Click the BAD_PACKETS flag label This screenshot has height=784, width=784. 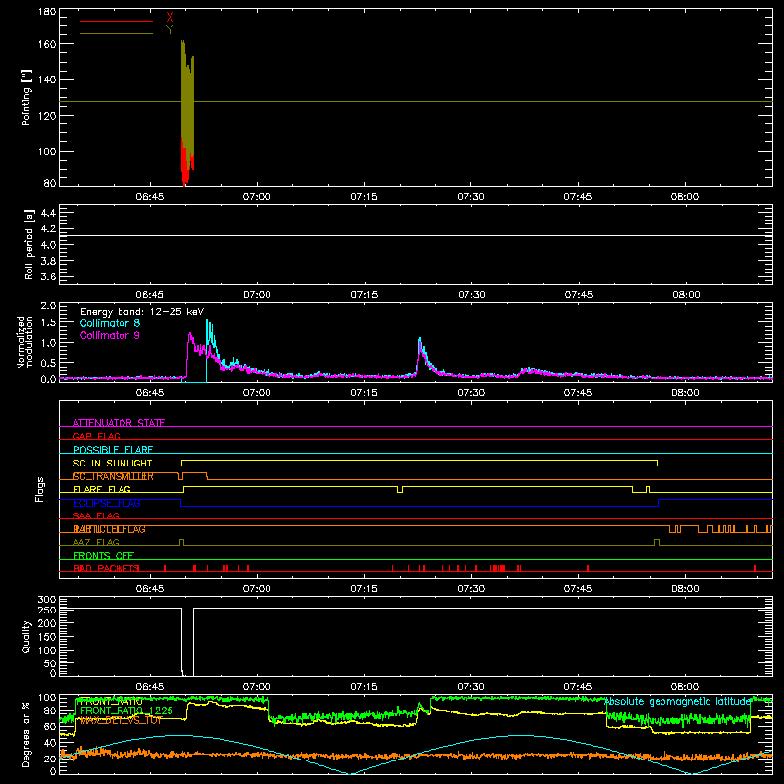[107, 568]
